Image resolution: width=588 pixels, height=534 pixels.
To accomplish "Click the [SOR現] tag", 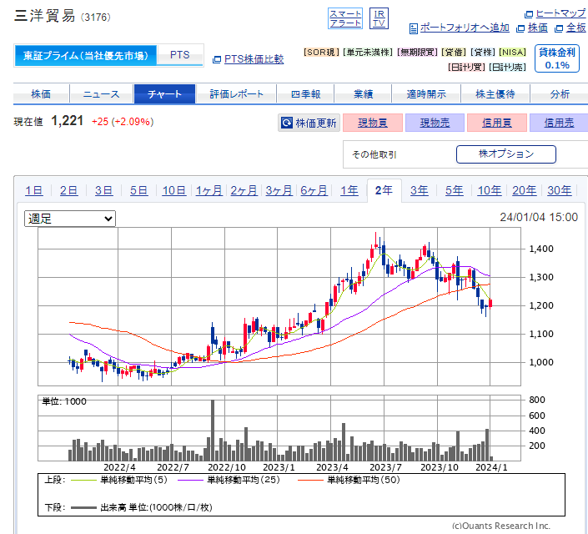I will coord(321,53).
